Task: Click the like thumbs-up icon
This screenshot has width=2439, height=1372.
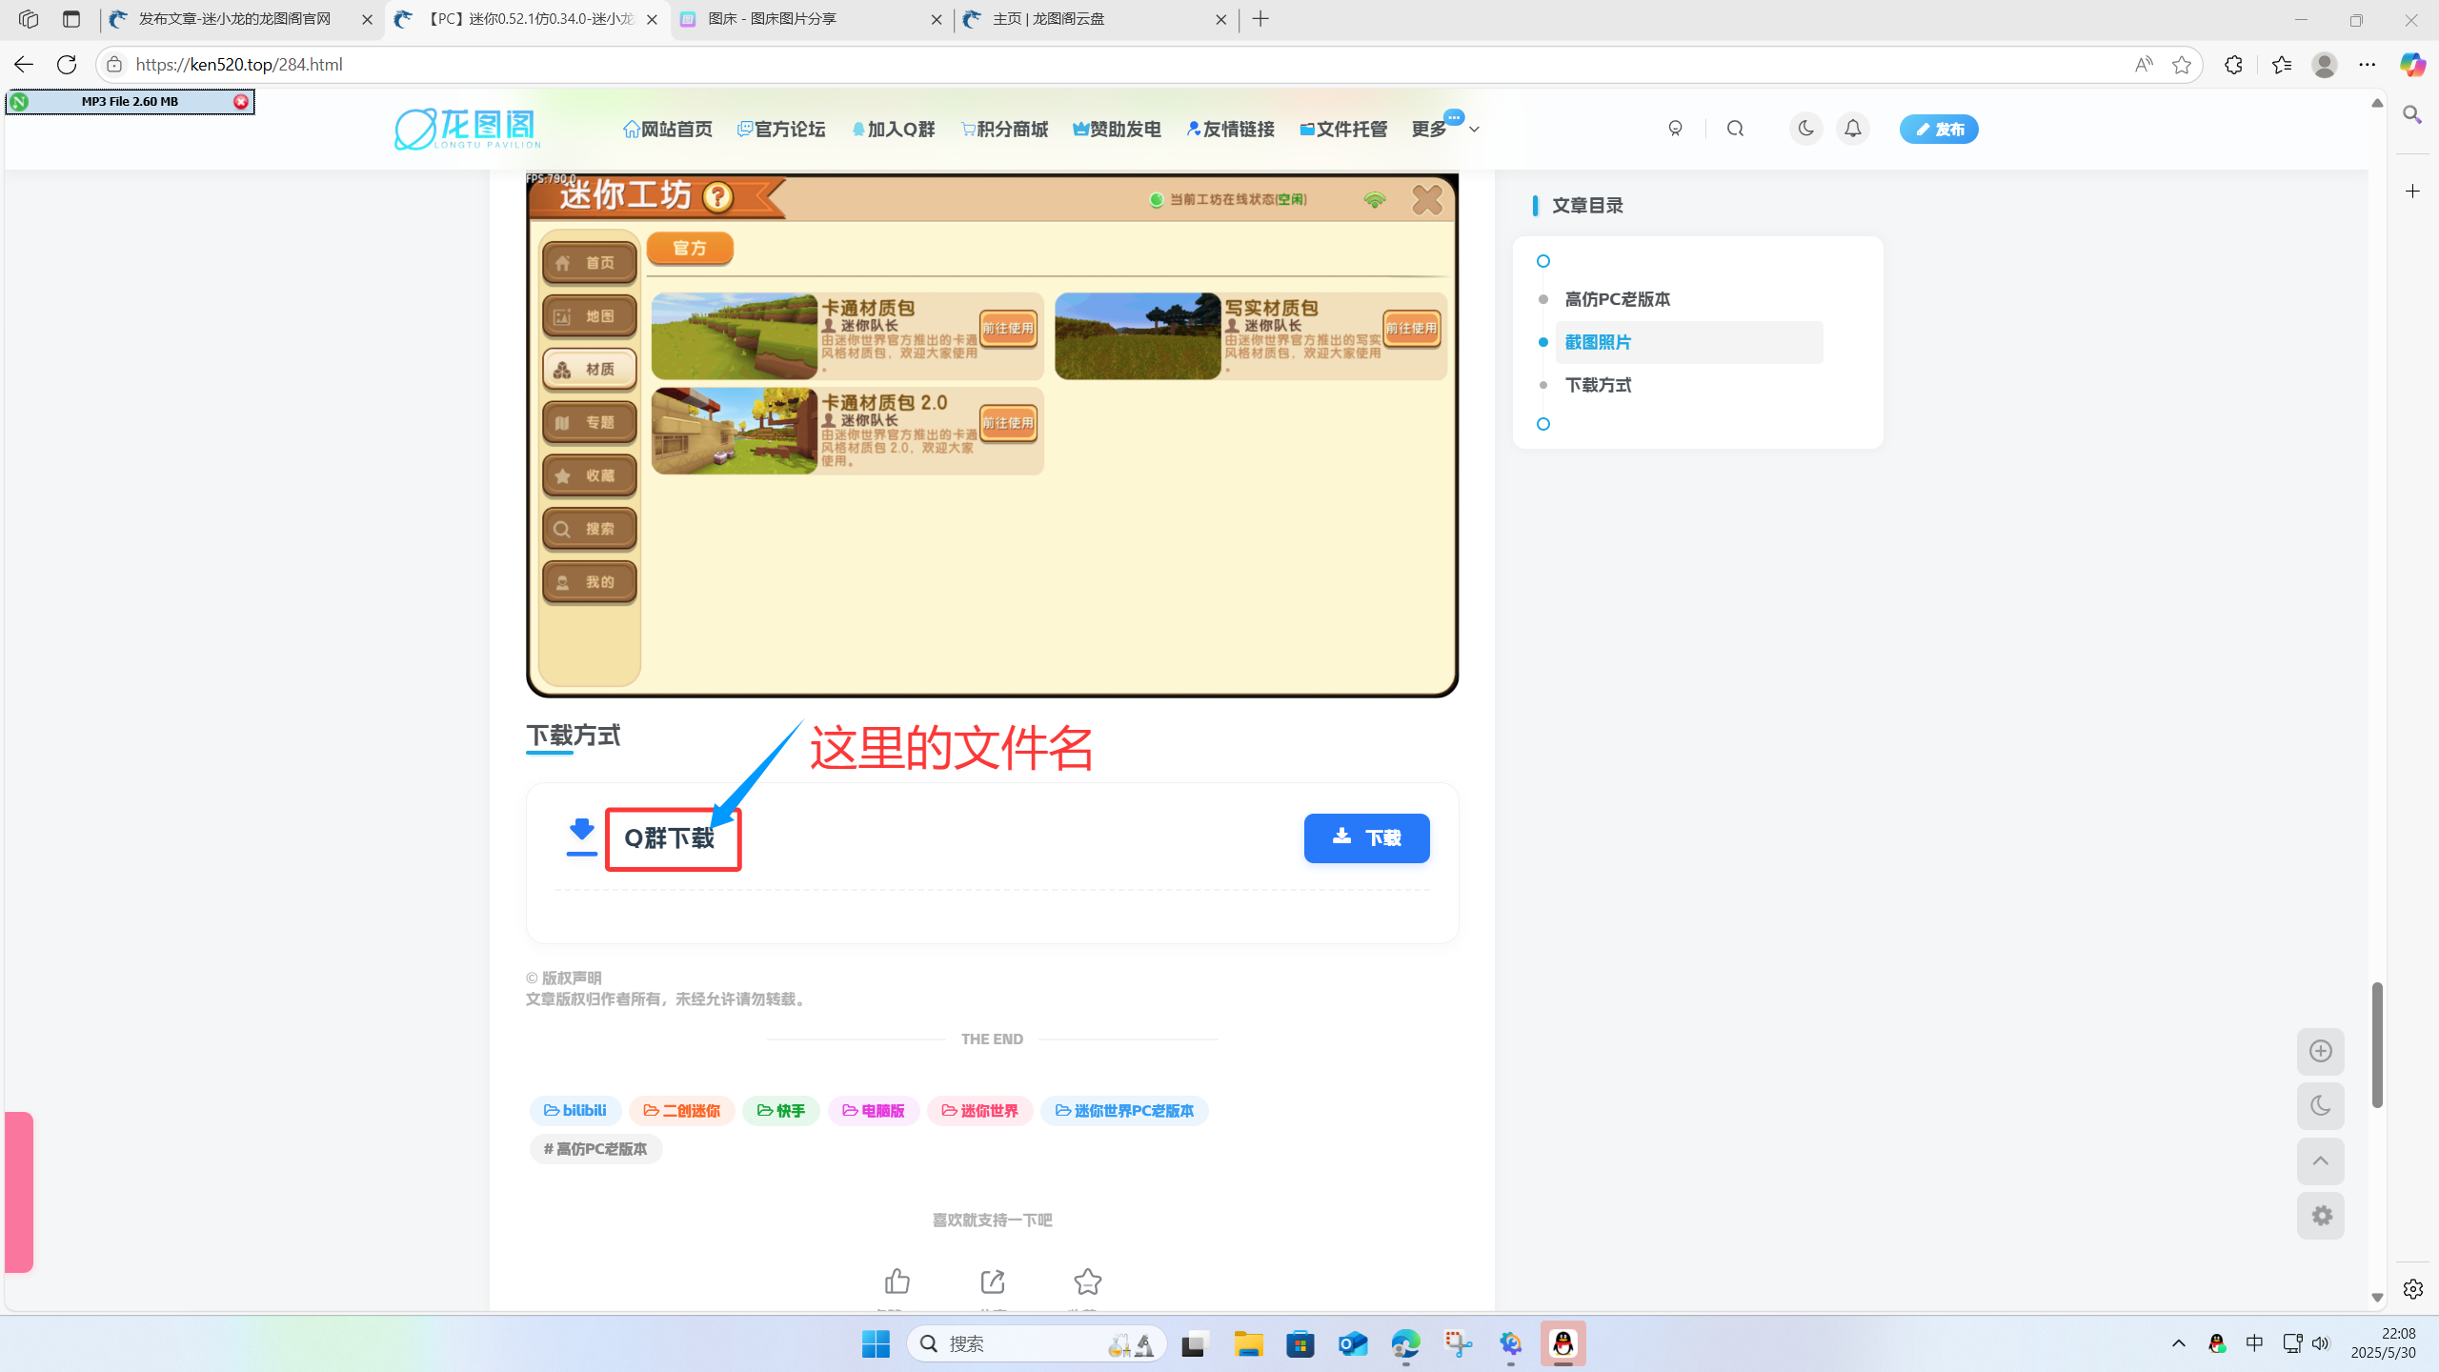Action: 897,1281
